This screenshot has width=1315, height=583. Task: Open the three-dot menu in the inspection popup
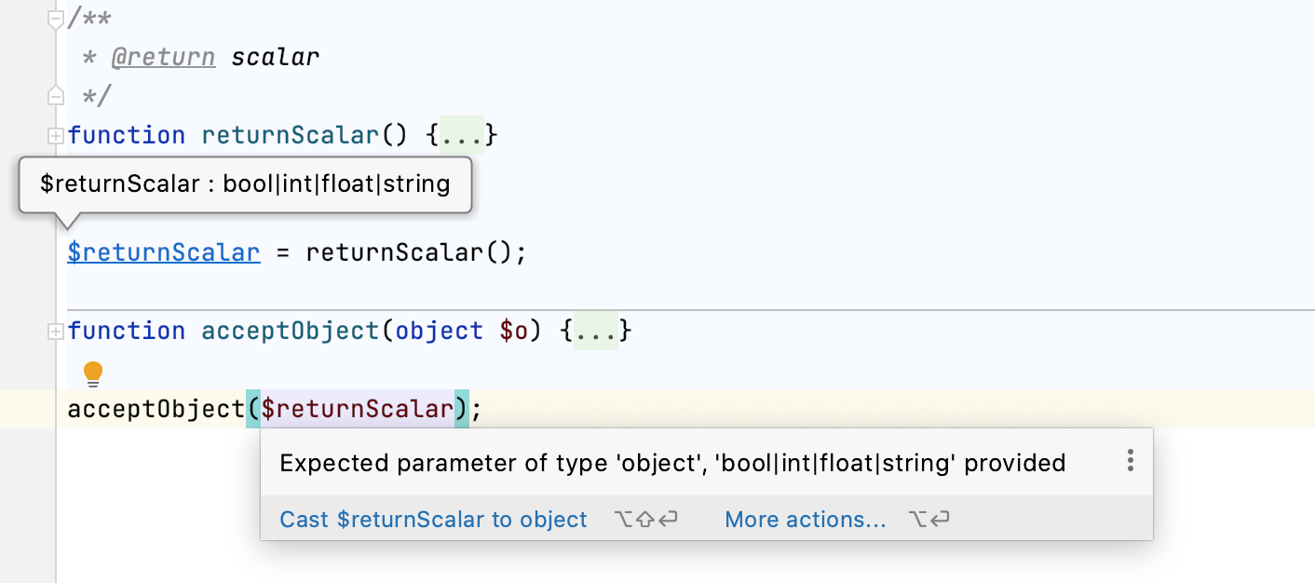tap(1130, 461)
